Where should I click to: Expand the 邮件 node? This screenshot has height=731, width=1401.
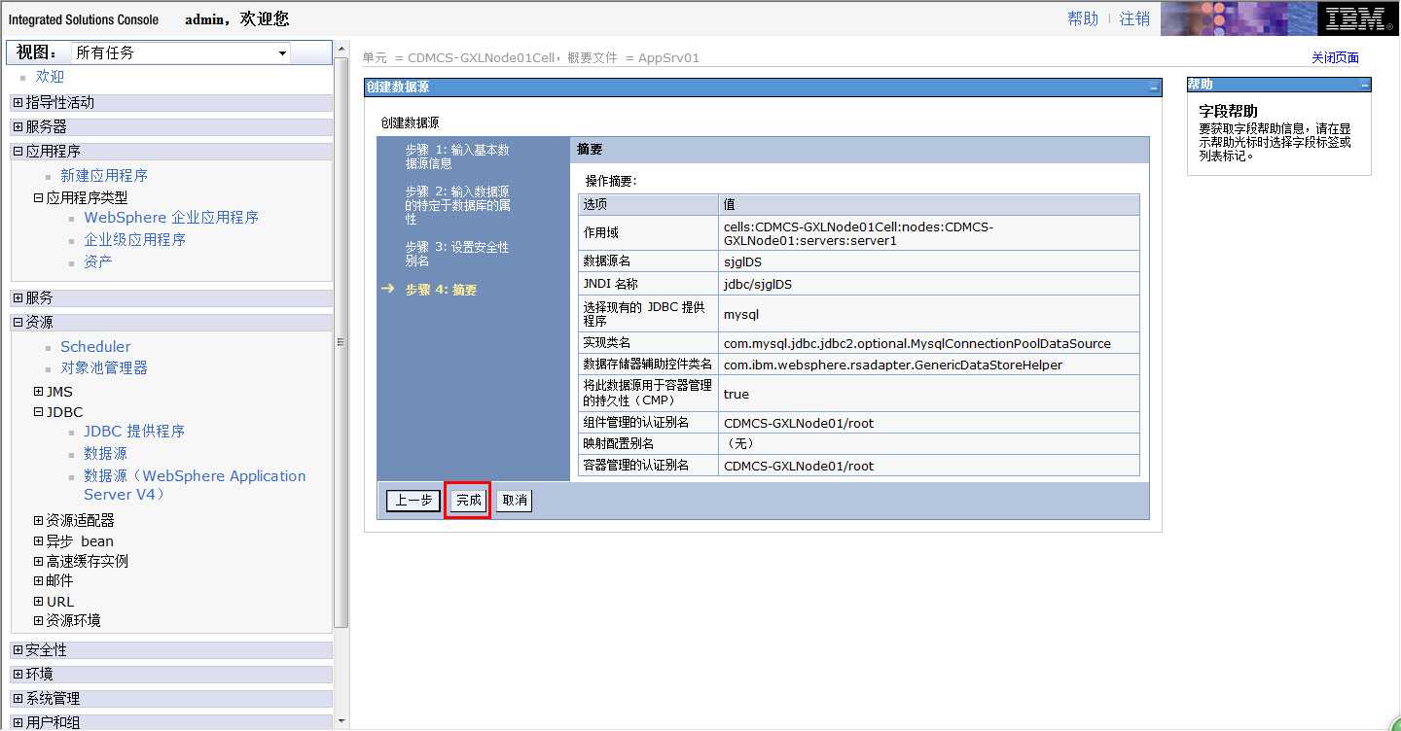[x=39, y=581]
